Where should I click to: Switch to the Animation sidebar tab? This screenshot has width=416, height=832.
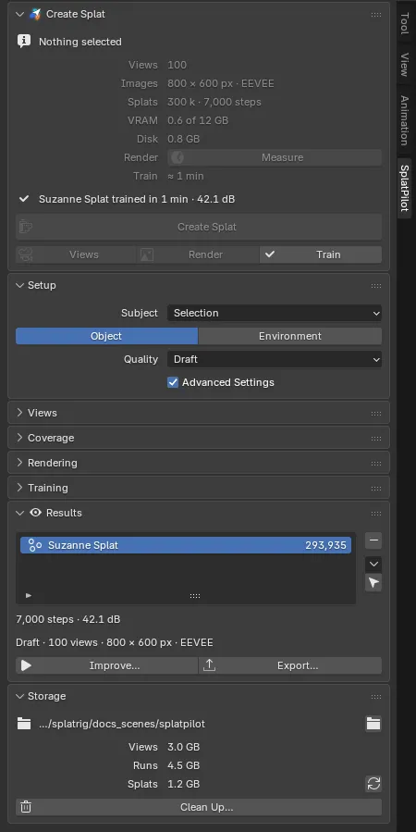pyautogui.click(x=404, y=120)
